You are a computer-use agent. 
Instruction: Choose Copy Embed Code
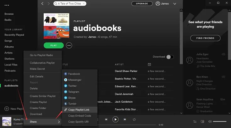click(x=80, y=116)
